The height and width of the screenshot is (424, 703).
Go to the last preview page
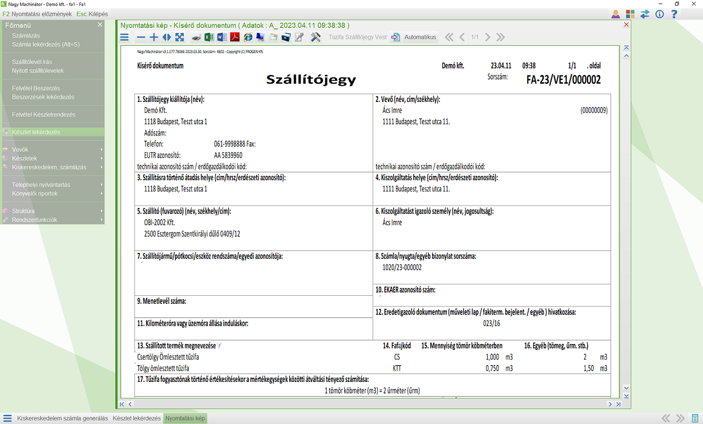coord(501,37)
